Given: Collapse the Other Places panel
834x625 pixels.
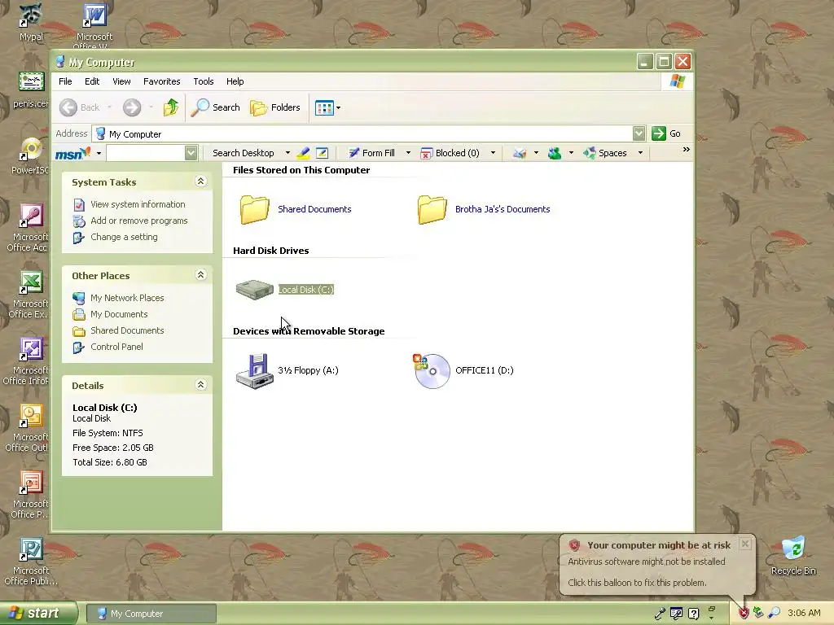Looking at the screenshot, I should click(x=200, y=275).
